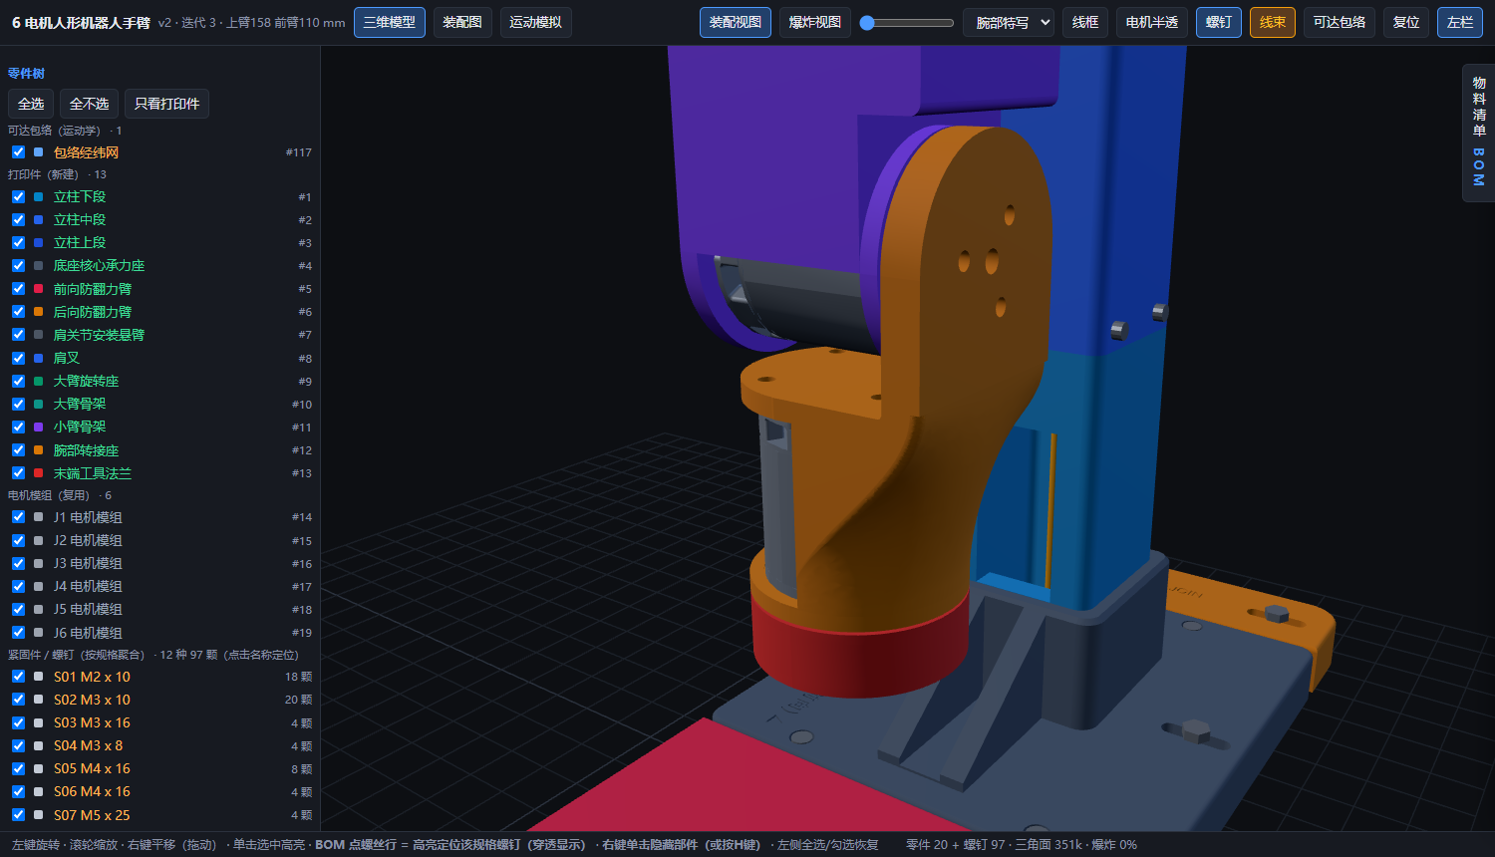Click the red color swatch beside 前向防翻力臂
This screenshot has width=1495, height=857.
(38, 289)
